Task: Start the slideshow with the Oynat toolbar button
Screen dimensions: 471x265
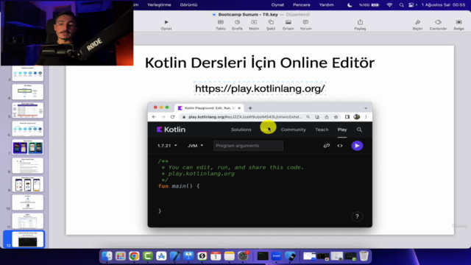Action: click(166, 24)
